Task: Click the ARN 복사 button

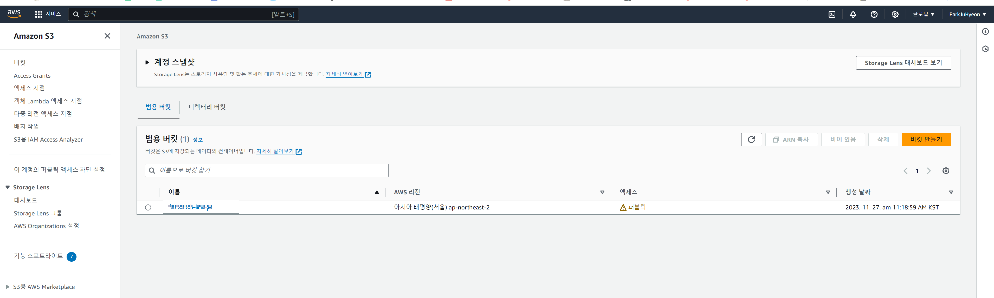Action: pos(791,139)
